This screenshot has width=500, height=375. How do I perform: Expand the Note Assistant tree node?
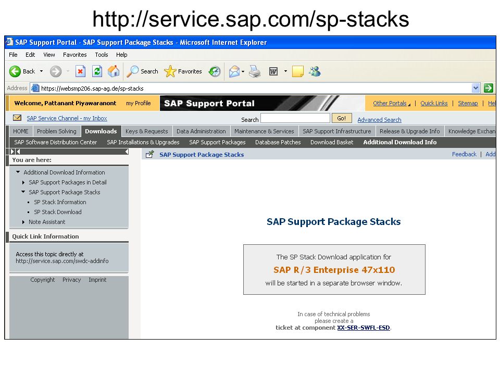point(23,222)
